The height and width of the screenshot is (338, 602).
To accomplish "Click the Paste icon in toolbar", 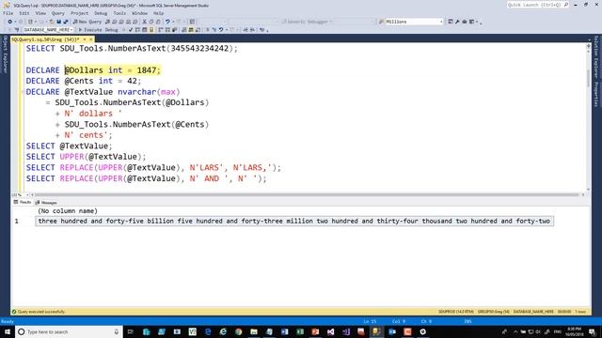I will [158, 22].
